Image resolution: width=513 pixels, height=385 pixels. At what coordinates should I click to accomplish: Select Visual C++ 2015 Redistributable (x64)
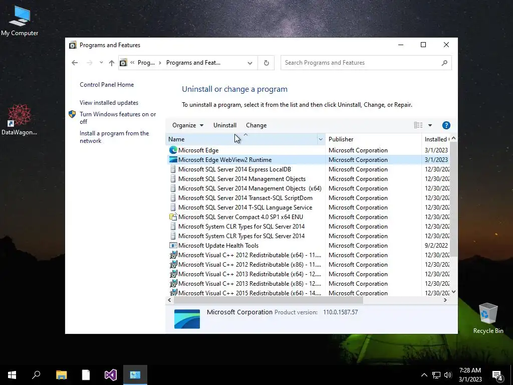(309, 293)
